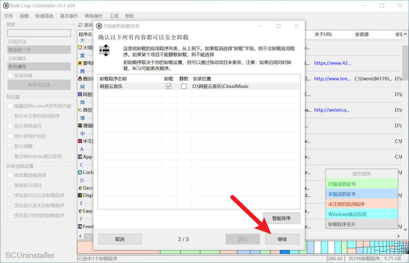The width and height of the screenshot is (409, 263).
Task: Click the 智能排序 button
Action: click(x=282, y=218)
